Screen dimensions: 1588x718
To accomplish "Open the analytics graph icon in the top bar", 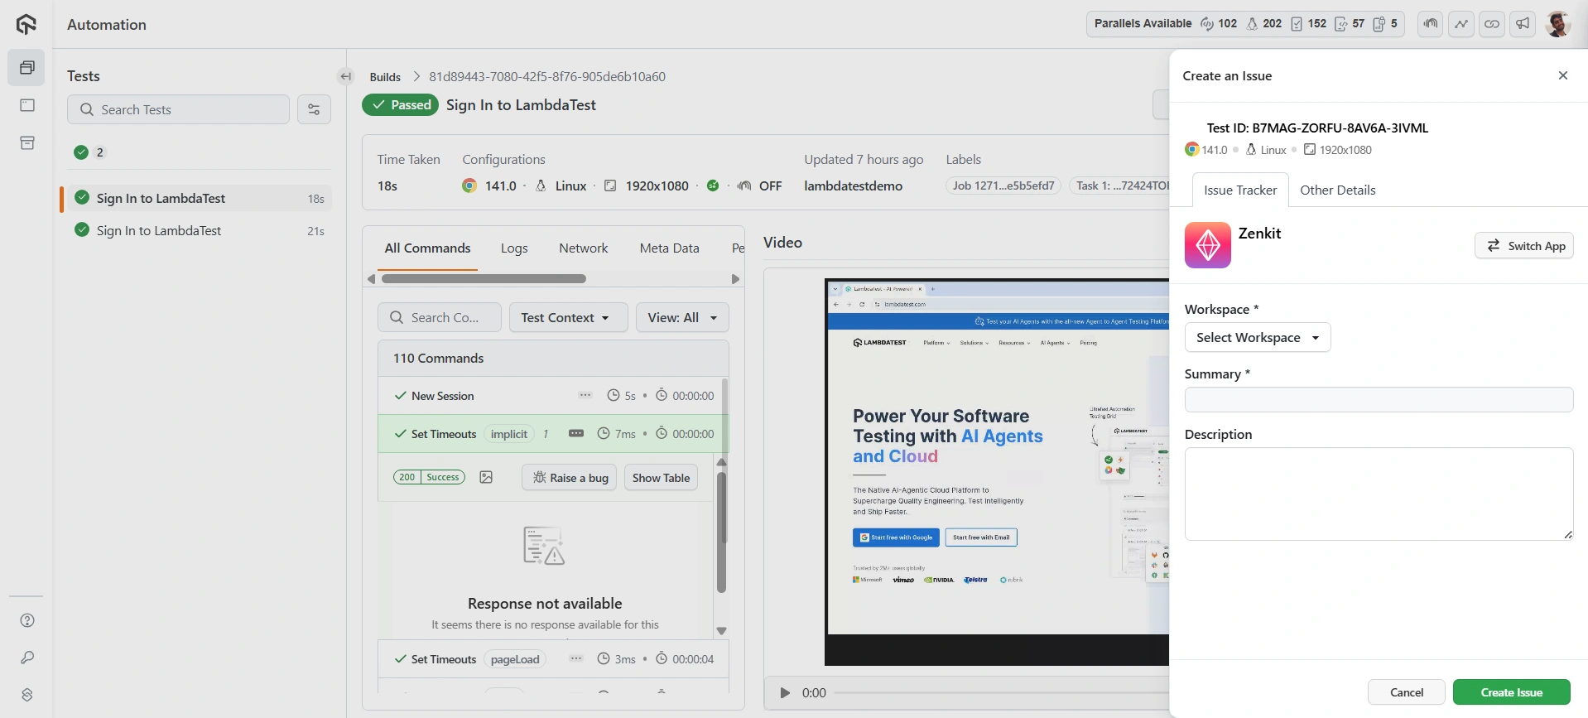I will 1461,24.
